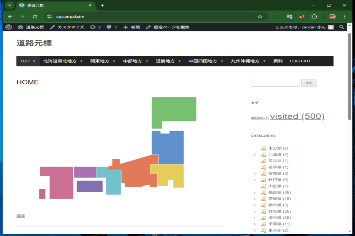
Task: Select 資料 in the navigation bar
Action: point(278,61)
